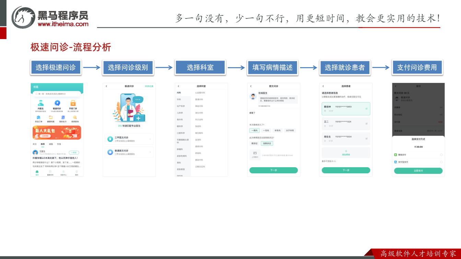Edit patient 周生生 via pencil icon
This screenshot has width=461, height=259.
click(x=366, y=138)
